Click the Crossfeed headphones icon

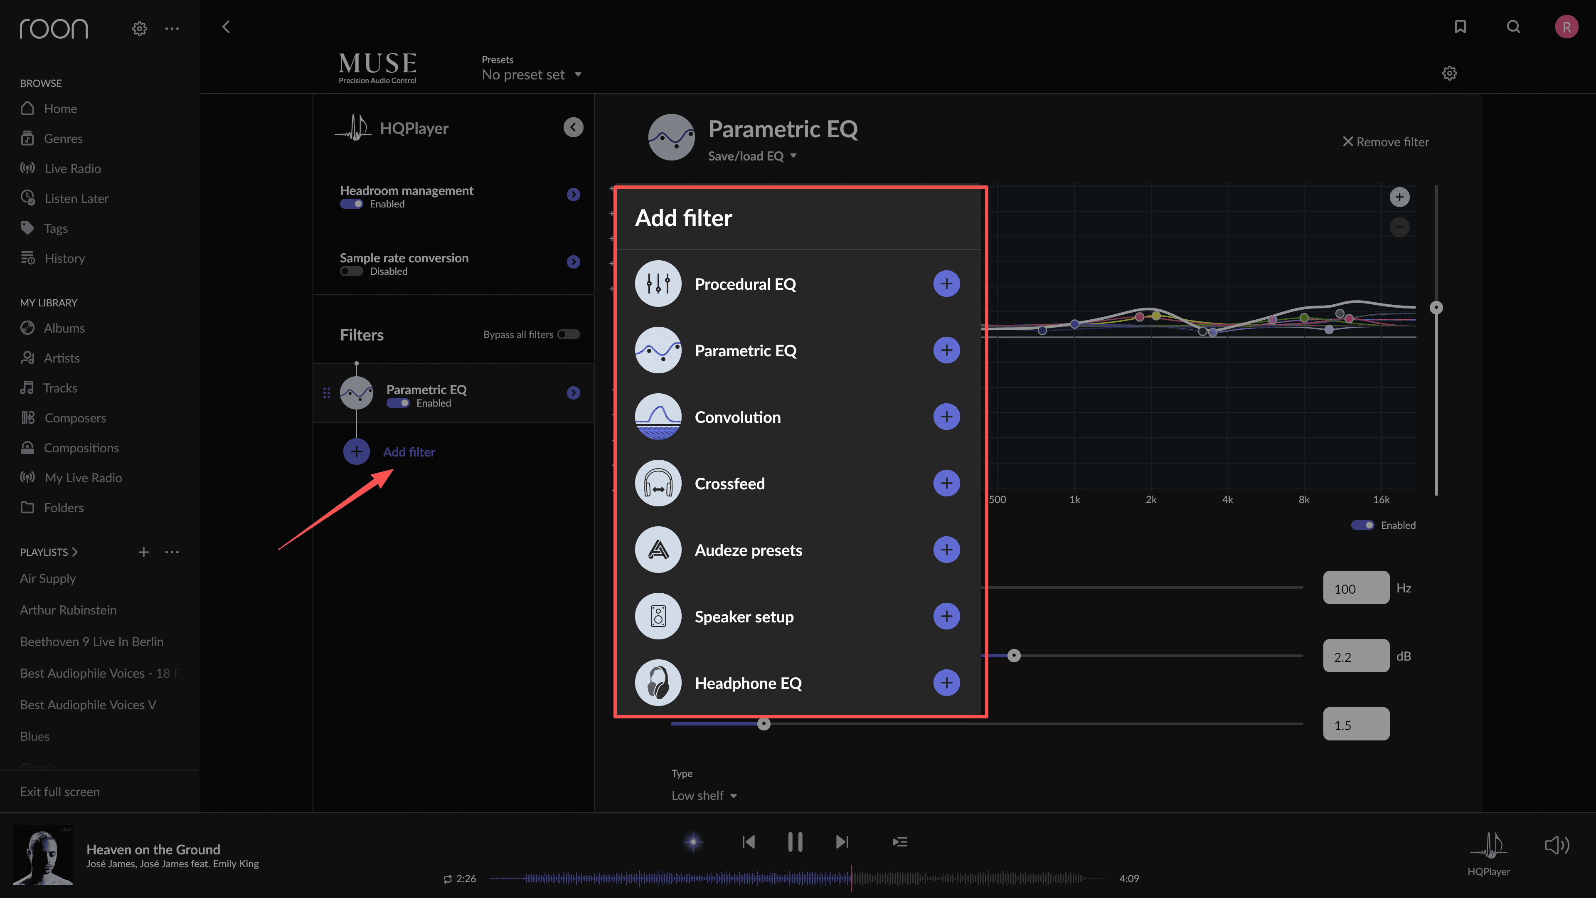(x=658, y=483)
